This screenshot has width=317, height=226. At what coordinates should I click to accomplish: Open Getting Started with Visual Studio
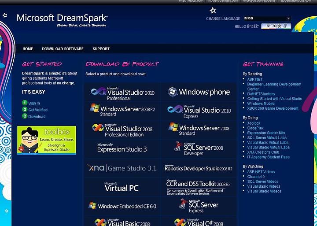pyautogui.click(x=275, y=99)
